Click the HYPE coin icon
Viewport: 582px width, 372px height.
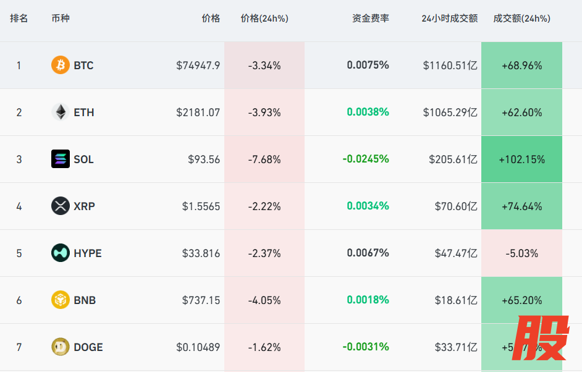61,253
